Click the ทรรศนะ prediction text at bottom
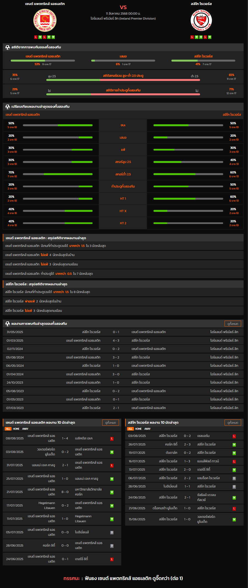 [x=123, y=578]
